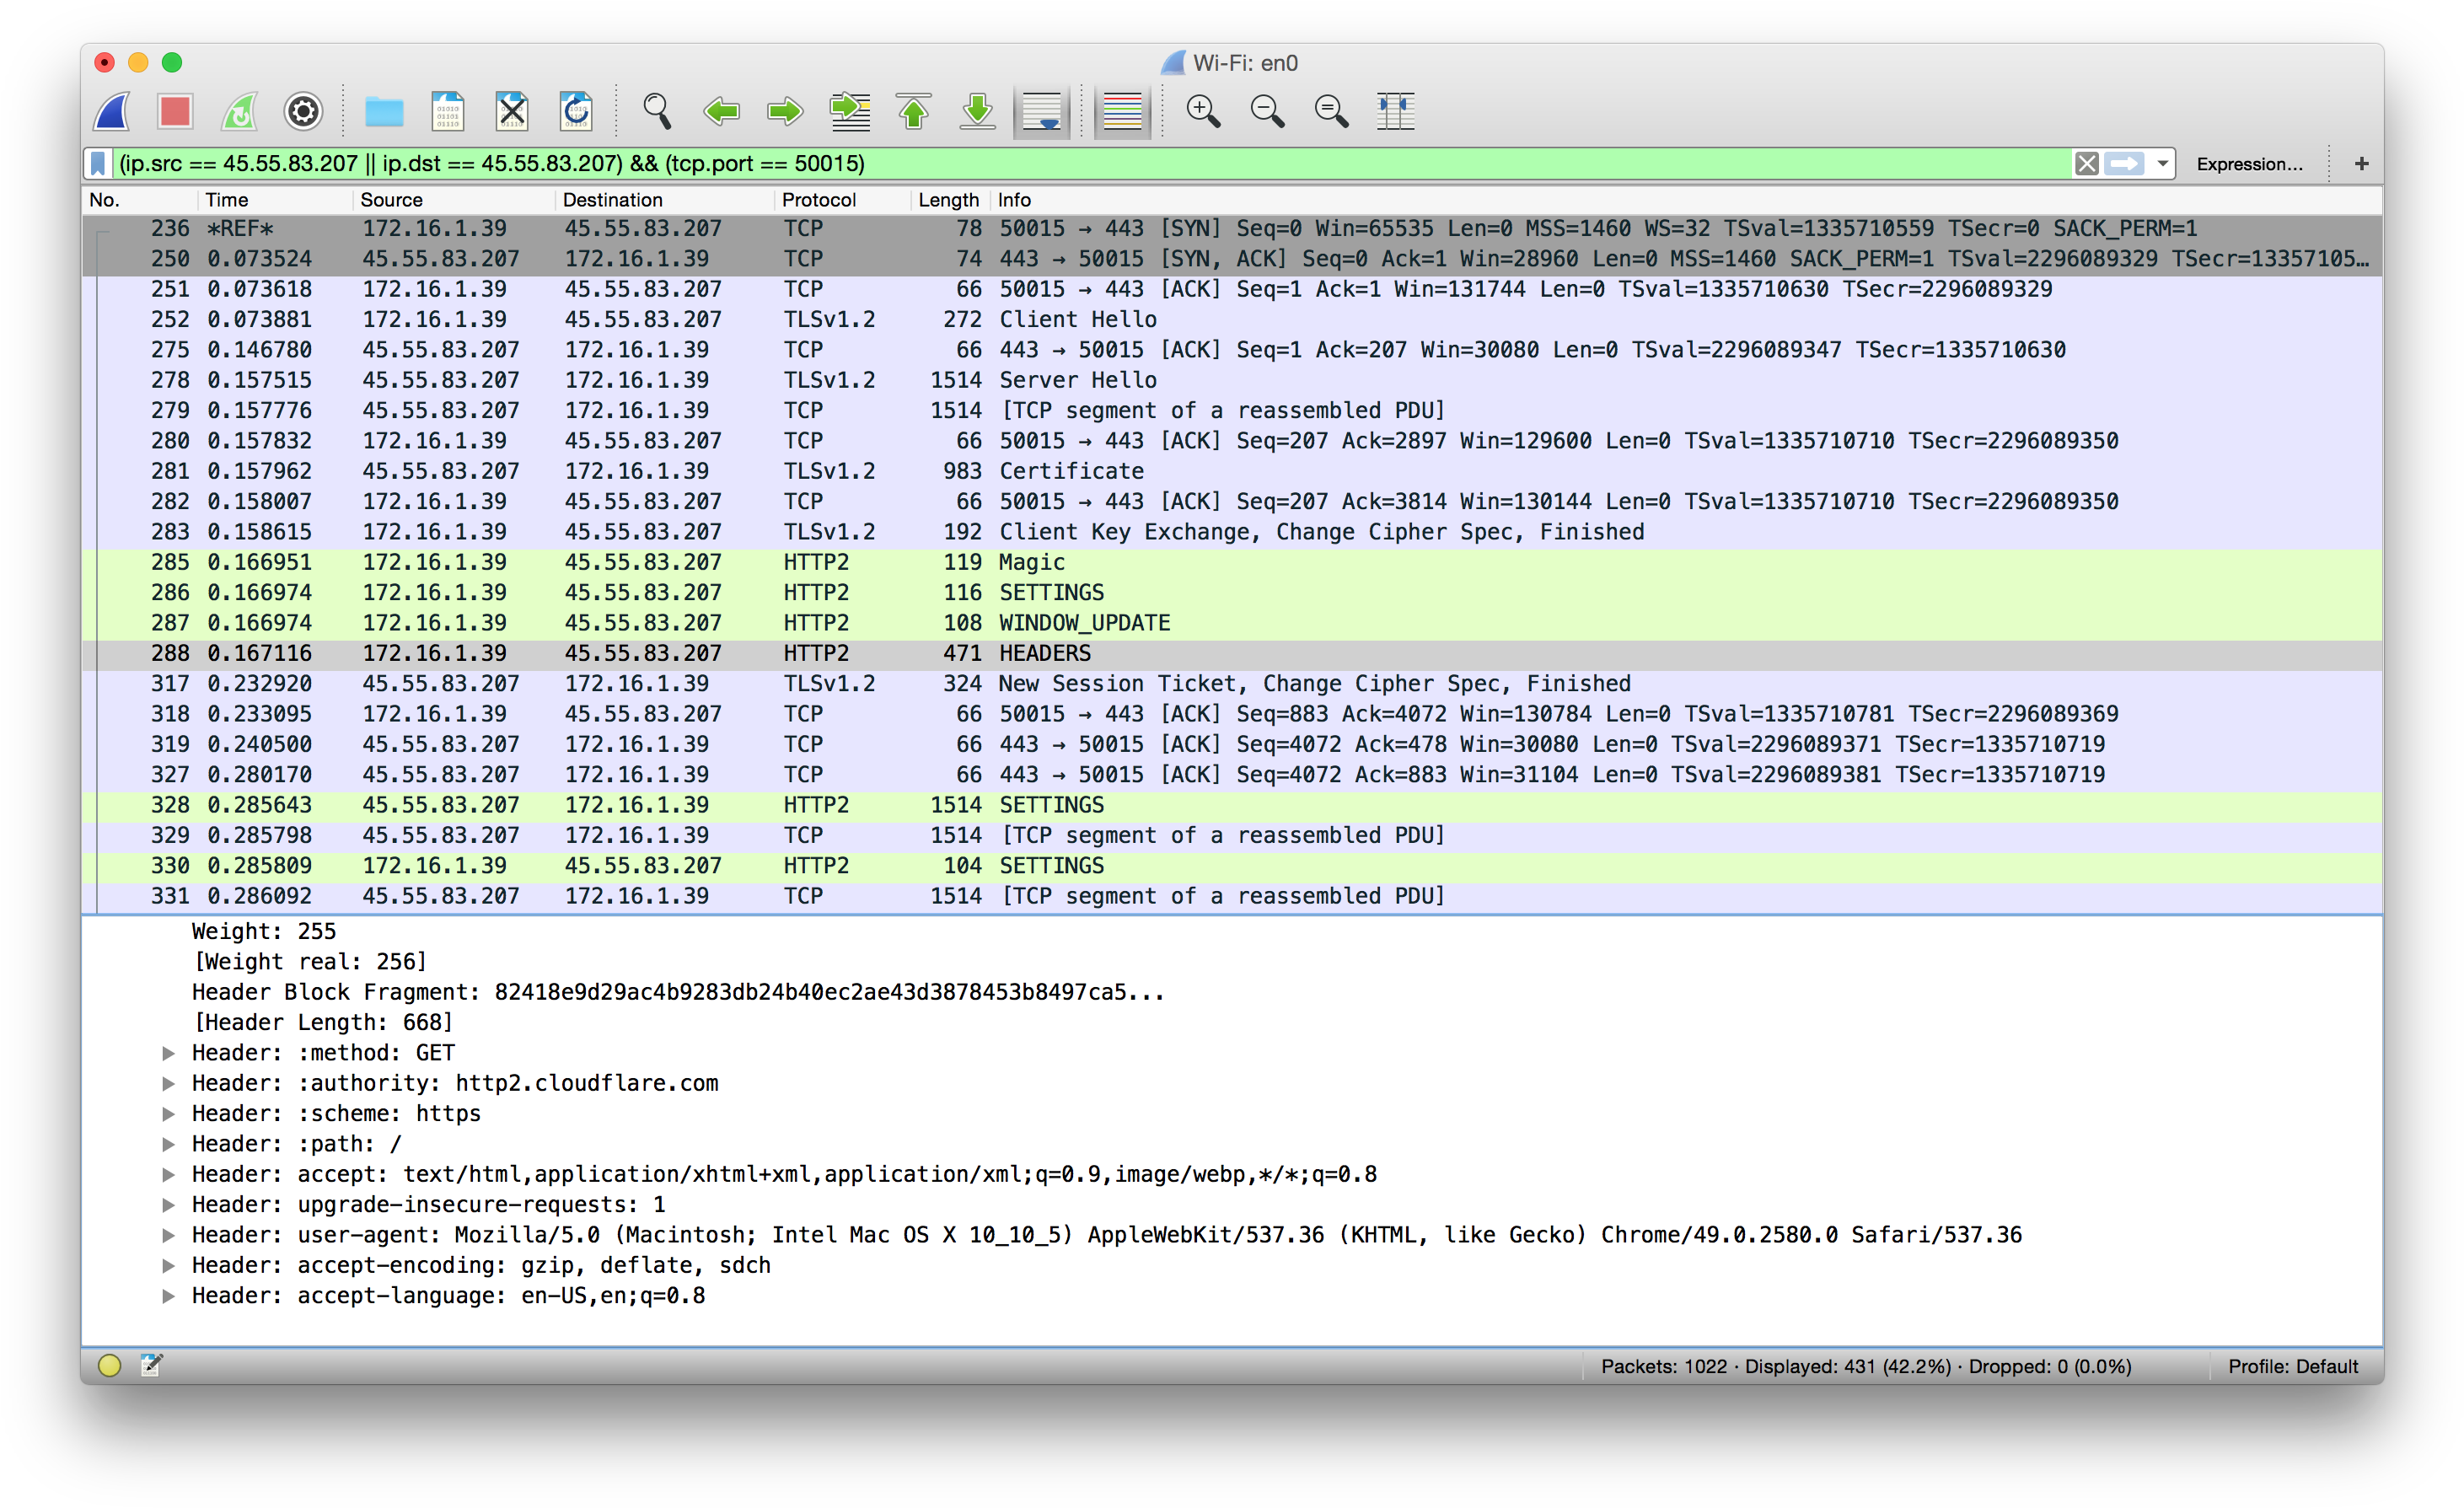Go to first packet arrow icon
This screenshot has height=1508, width=2464.
pos(913,111)
